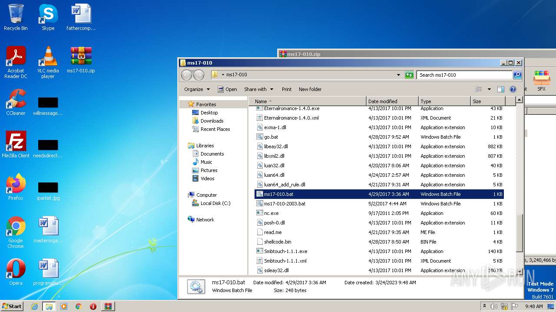Open Downloads in navigation pane
Screen dimensions: 556x312
pos(212,121)
